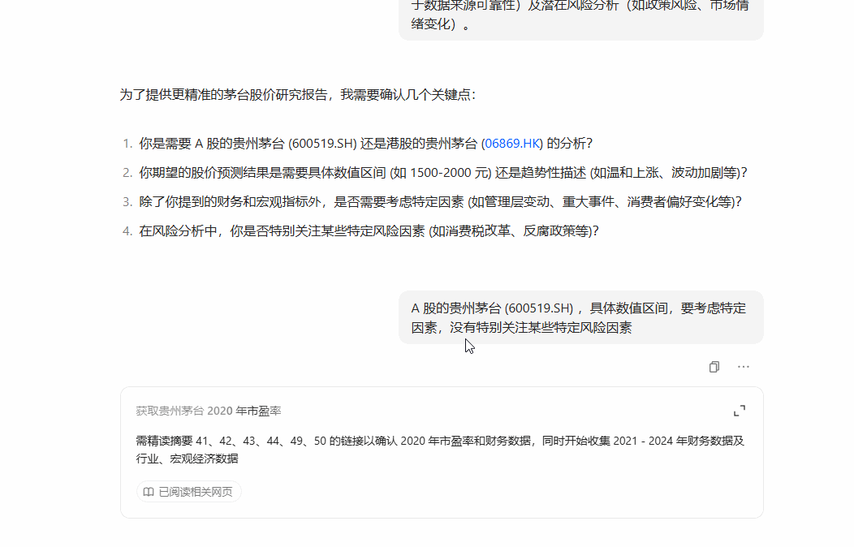Image resolution: width=854 pixels, height=547 pixels.
Task: Click the intro line 为了提供更精准的茅台股价研究报告
Action: (x=298, y=95)
